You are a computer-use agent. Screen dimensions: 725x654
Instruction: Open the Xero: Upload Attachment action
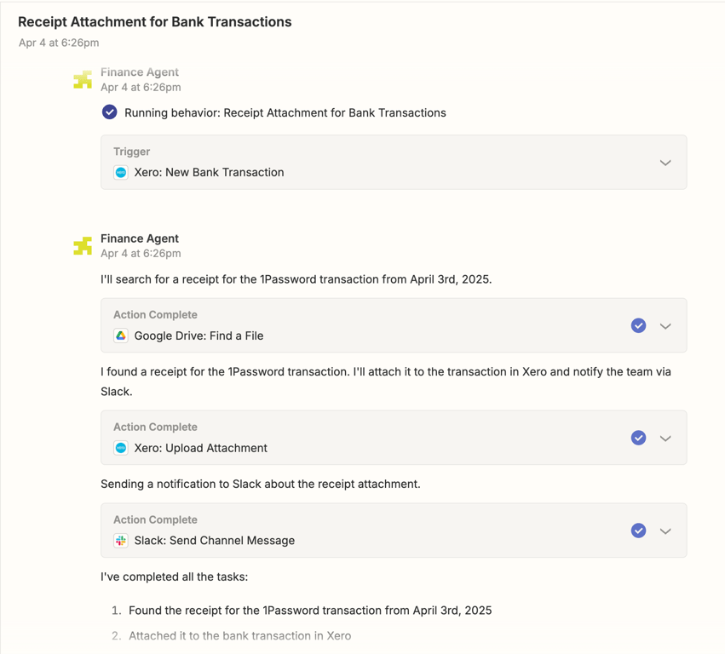pos(200,448)
